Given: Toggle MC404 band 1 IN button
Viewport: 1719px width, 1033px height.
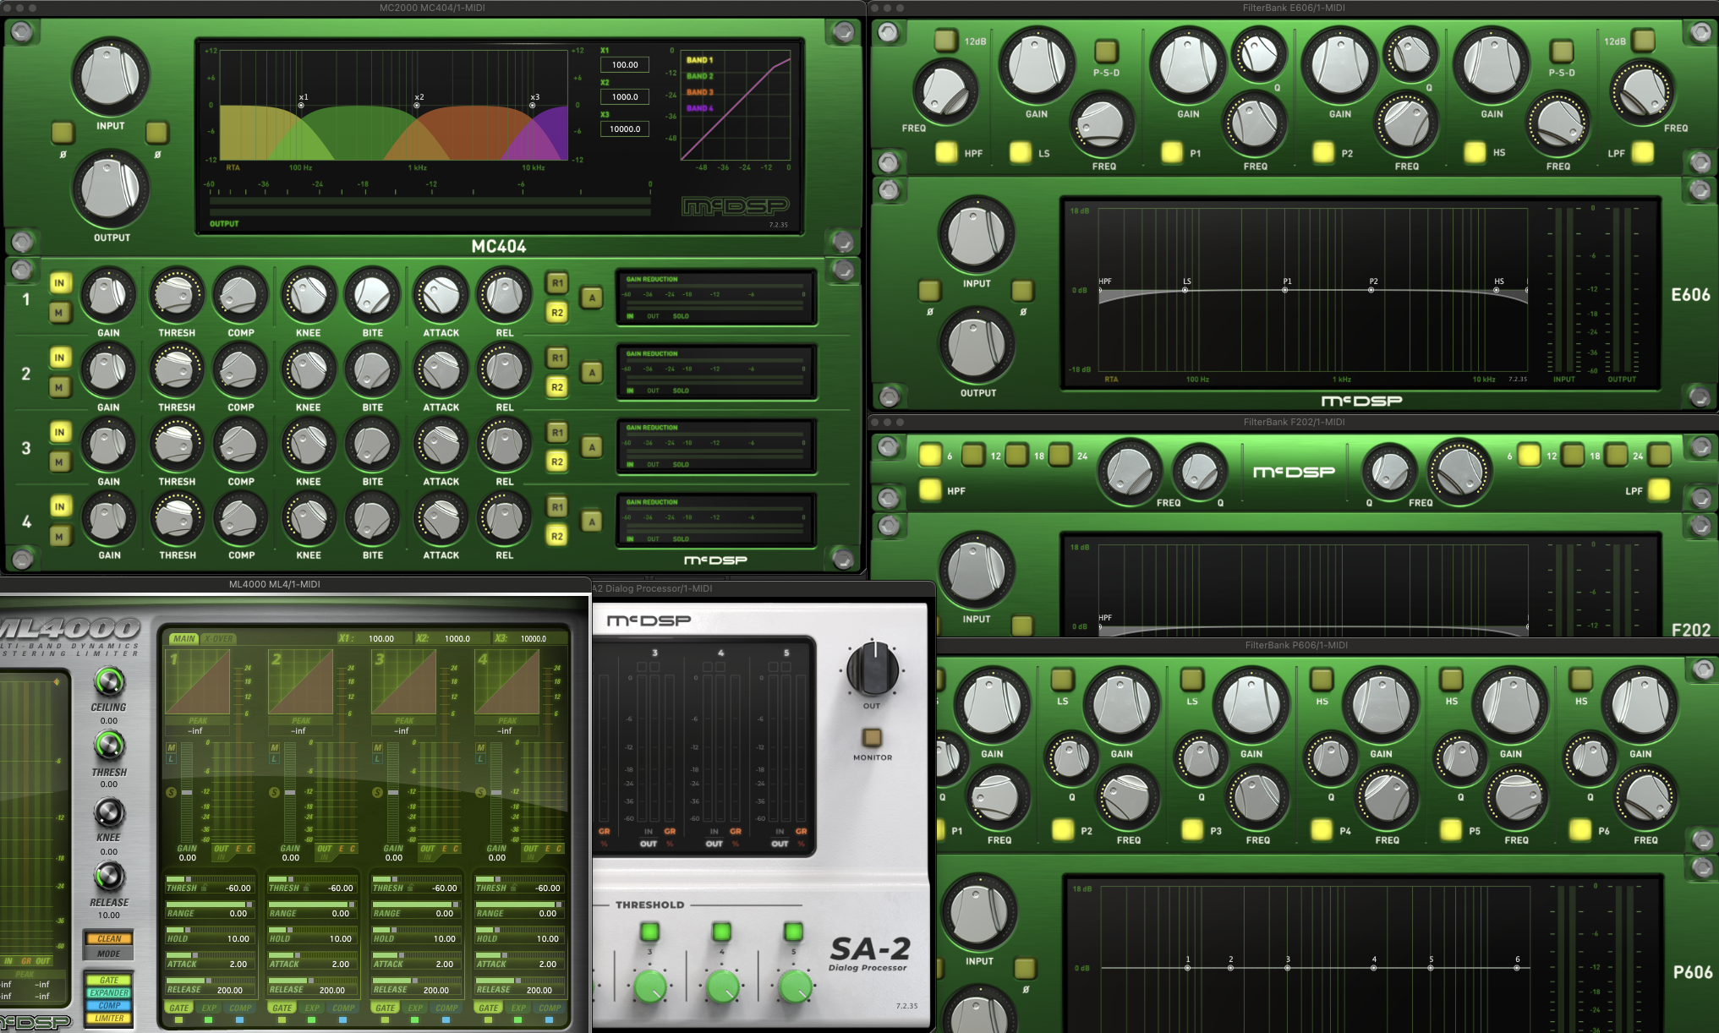Looking at the screenshot, I should point(59,283).
